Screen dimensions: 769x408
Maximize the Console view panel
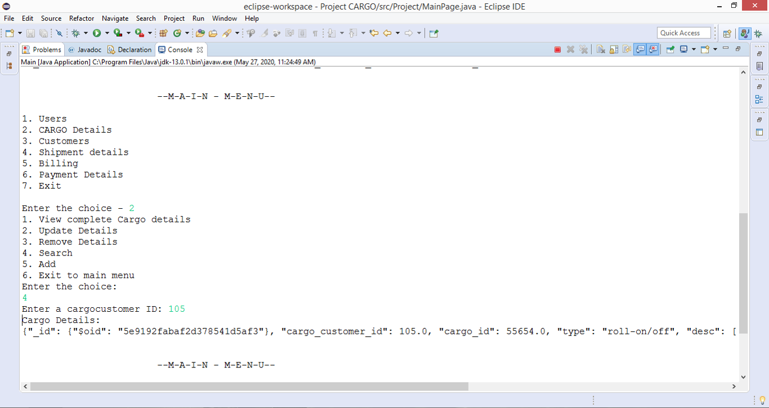(738, 49)
